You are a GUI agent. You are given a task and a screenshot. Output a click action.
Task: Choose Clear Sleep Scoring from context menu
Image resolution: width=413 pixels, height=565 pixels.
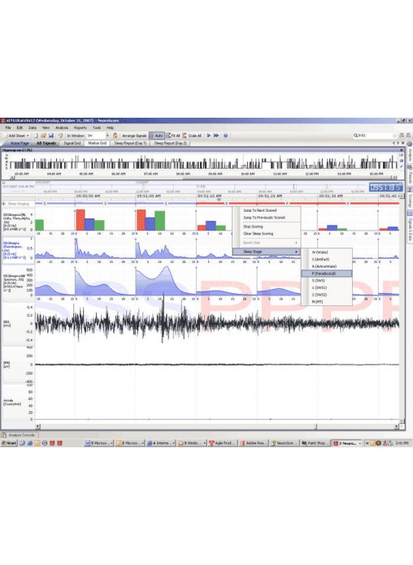(x=259, y=234)
